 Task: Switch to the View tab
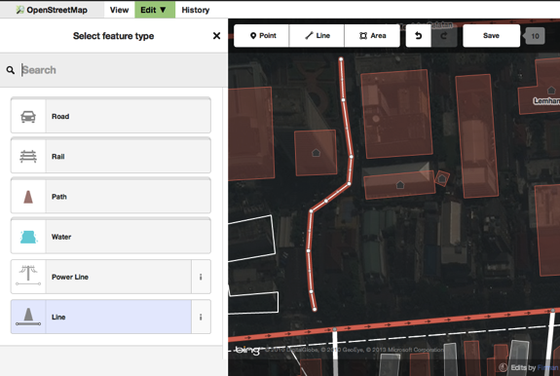[x=119, y=10]
